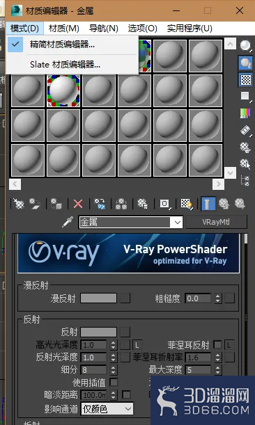Open the 导航(N) menu
Screen dimensions: 255x425
104,29
